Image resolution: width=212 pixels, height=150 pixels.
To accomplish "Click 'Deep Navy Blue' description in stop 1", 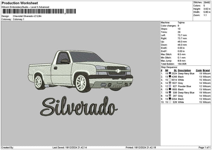I will [x=186, y=74].
